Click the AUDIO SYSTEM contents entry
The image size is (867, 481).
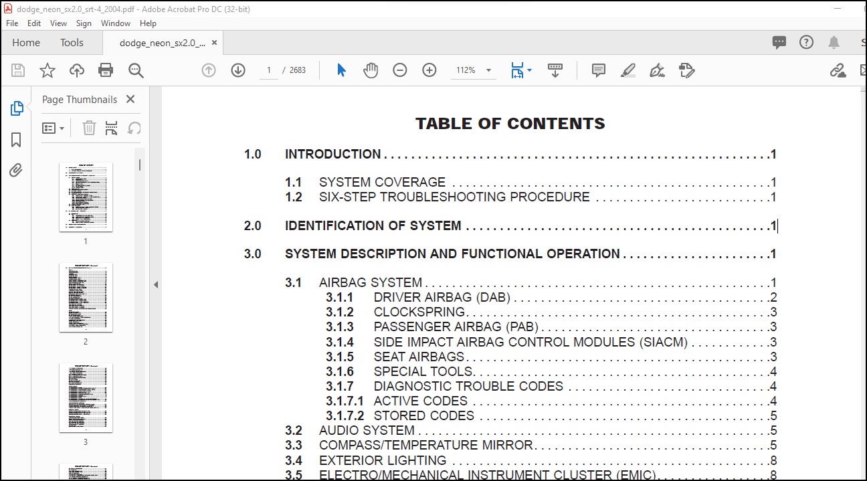[367, 431]
